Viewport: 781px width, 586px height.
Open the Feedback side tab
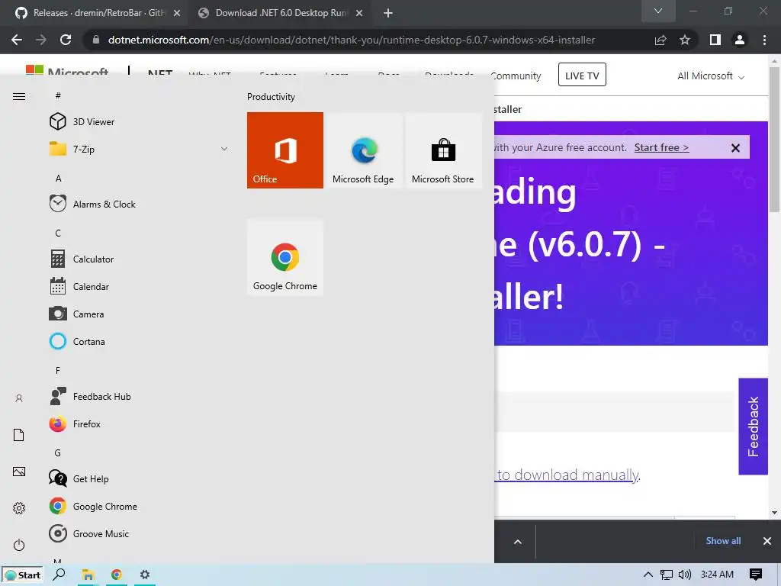753,427
